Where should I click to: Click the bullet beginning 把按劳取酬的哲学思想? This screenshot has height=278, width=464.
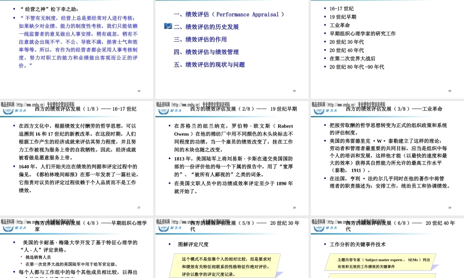click(x=388, y=129)
